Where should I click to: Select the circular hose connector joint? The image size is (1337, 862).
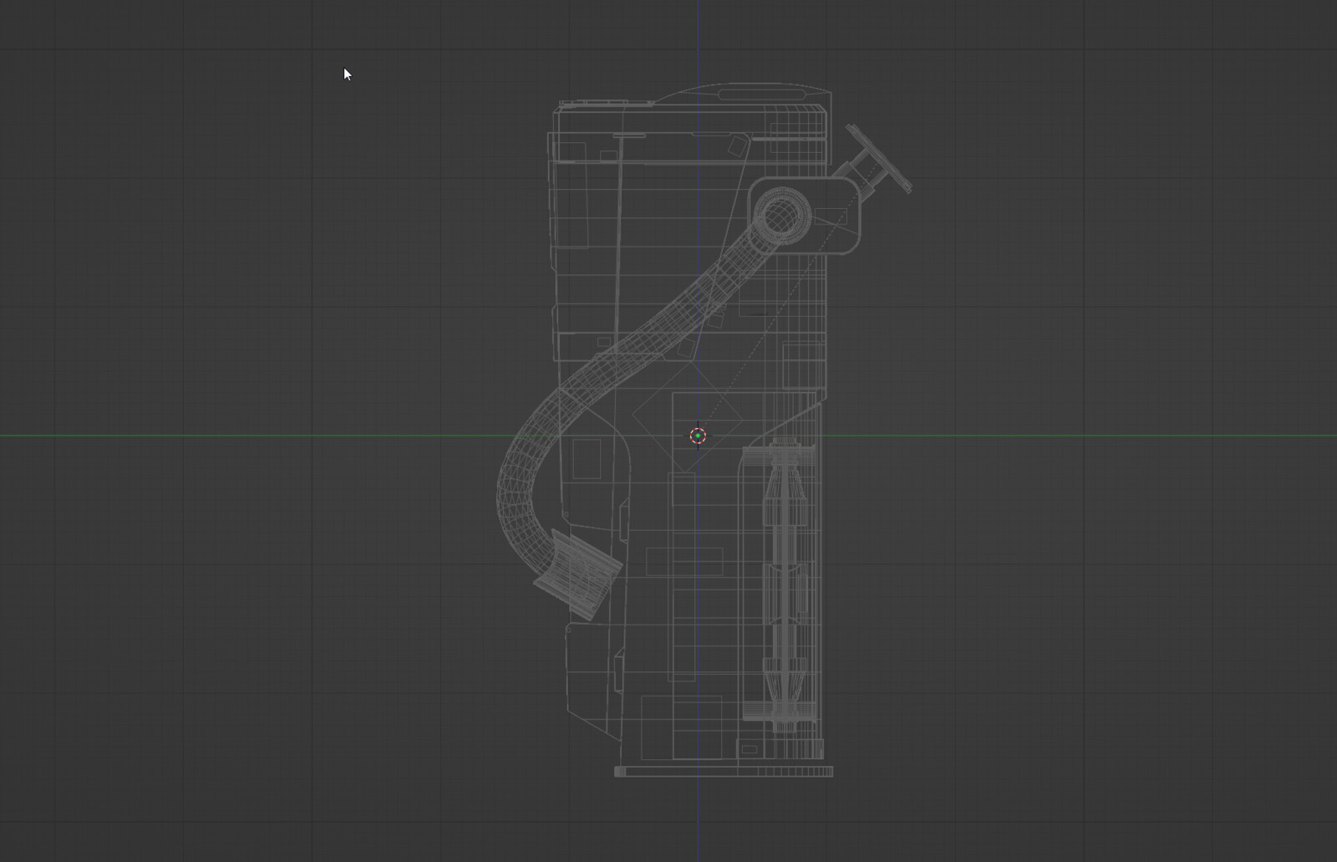pyautogui.click(x=782, y=214)
